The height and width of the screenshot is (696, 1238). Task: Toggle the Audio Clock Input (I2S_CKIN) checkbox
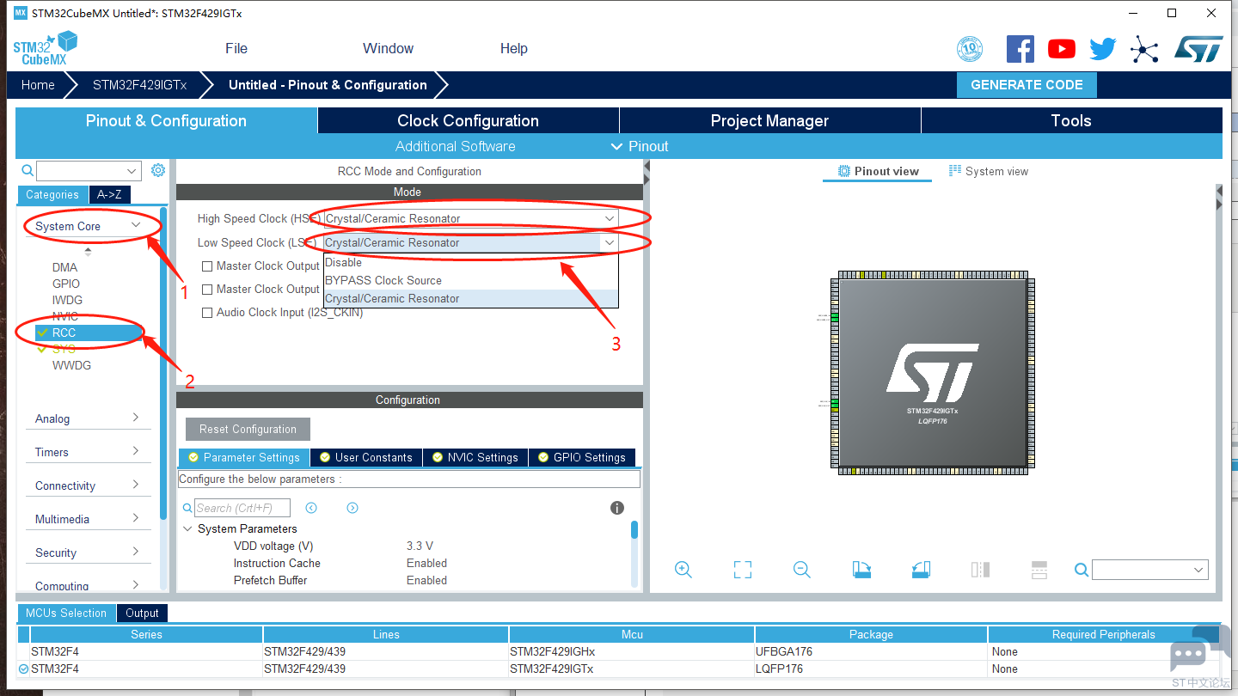coord(207,313)
